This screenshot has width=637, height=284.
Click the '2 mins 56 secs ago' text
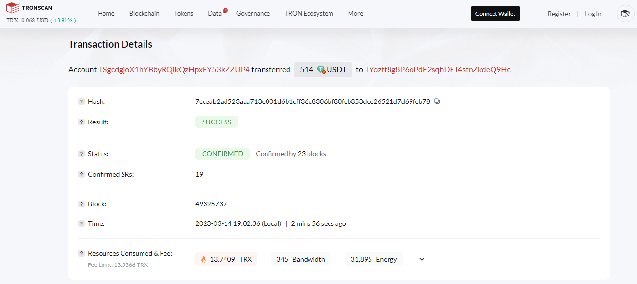click(x=318, y=223)
